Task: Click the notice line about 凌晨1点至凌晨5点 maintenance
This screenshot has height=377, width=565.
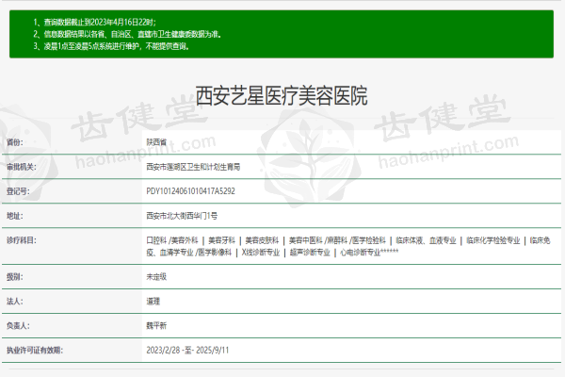Action: 111,46
